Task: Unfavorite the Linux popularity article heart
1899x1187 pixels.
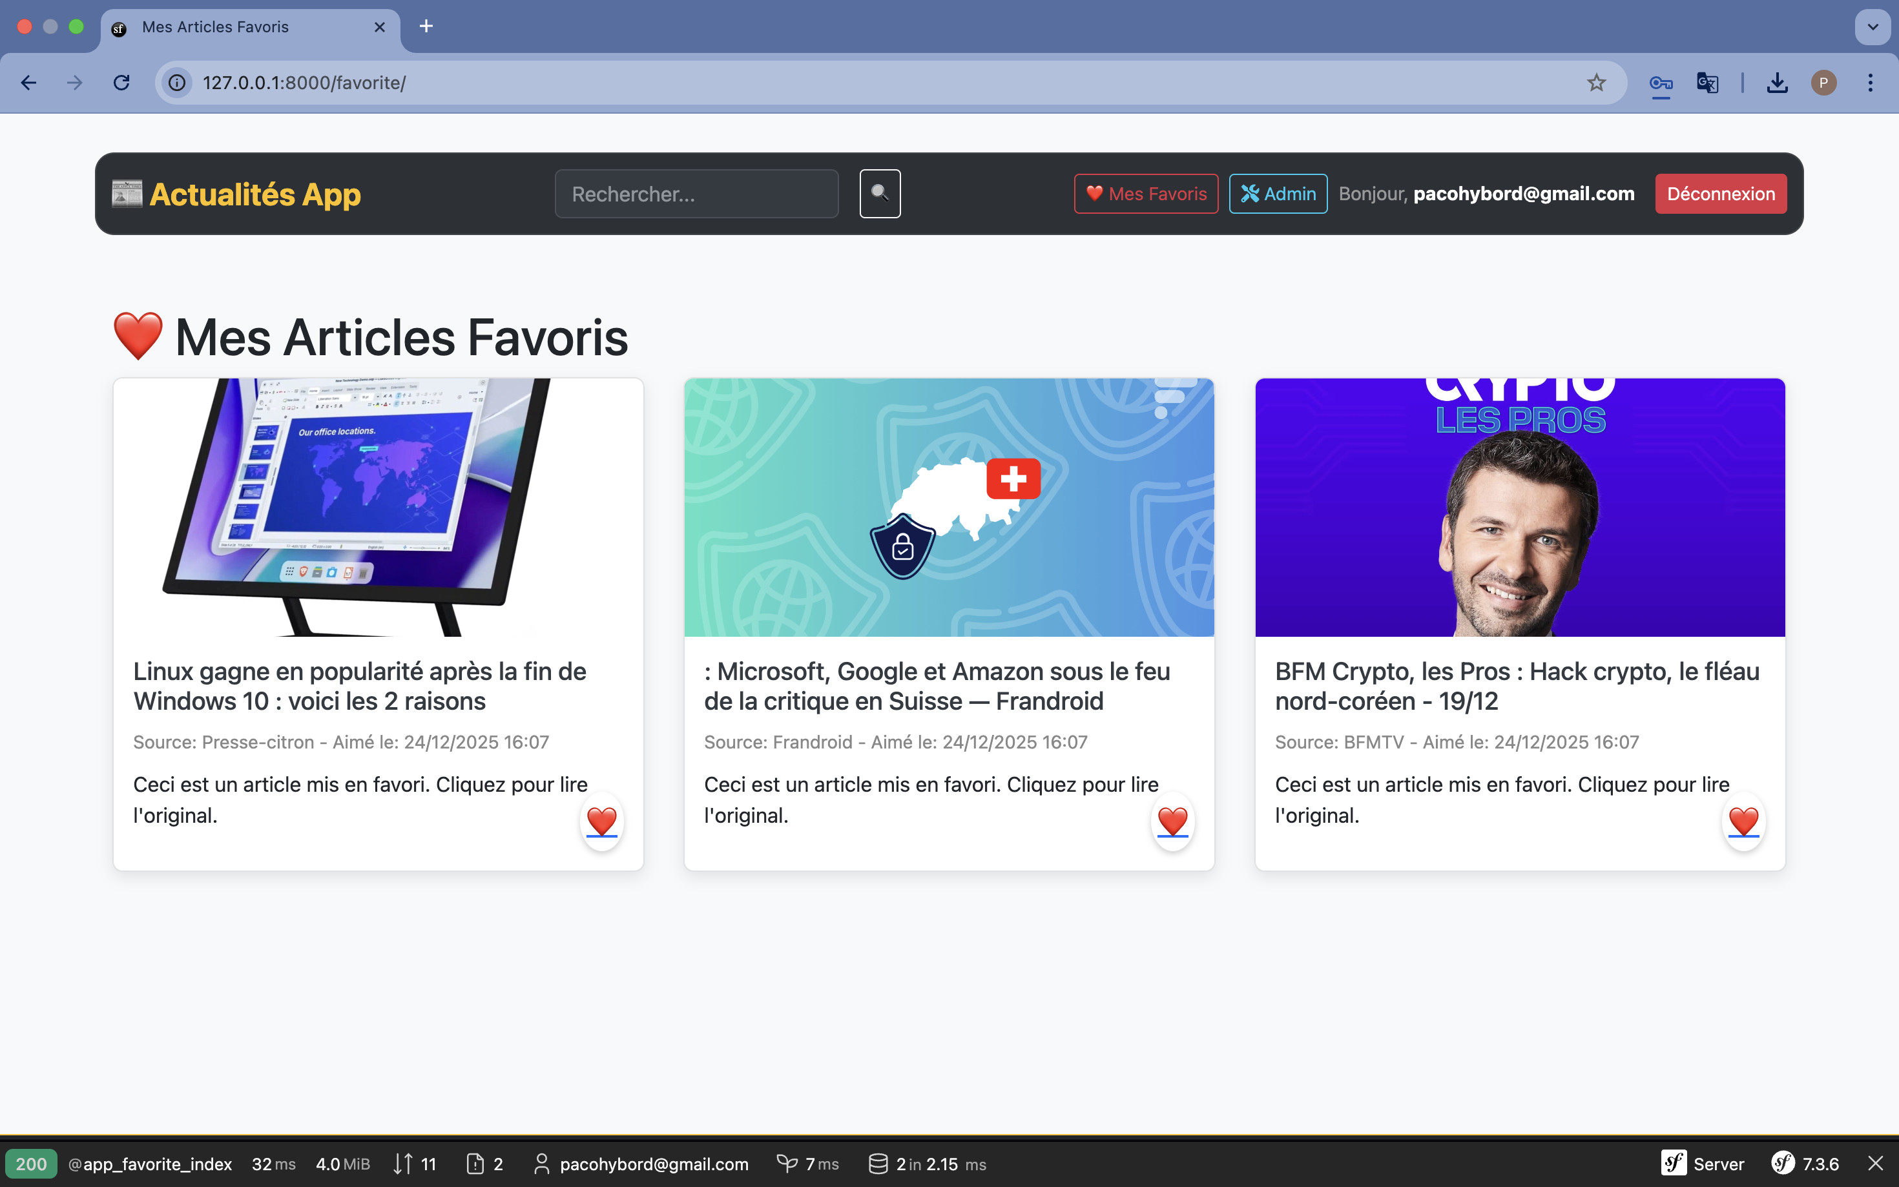Action: [x=601, y=821]
